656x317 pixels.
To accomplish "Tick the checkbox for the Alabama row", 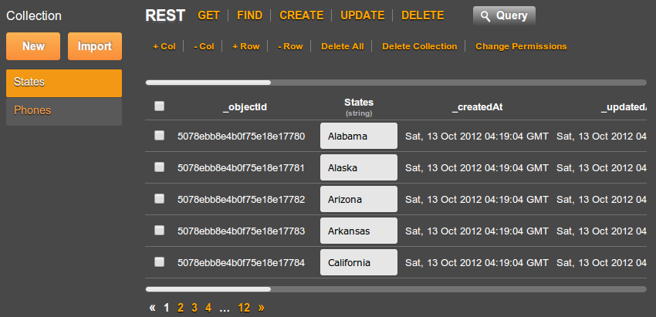I will coord(159,136).
